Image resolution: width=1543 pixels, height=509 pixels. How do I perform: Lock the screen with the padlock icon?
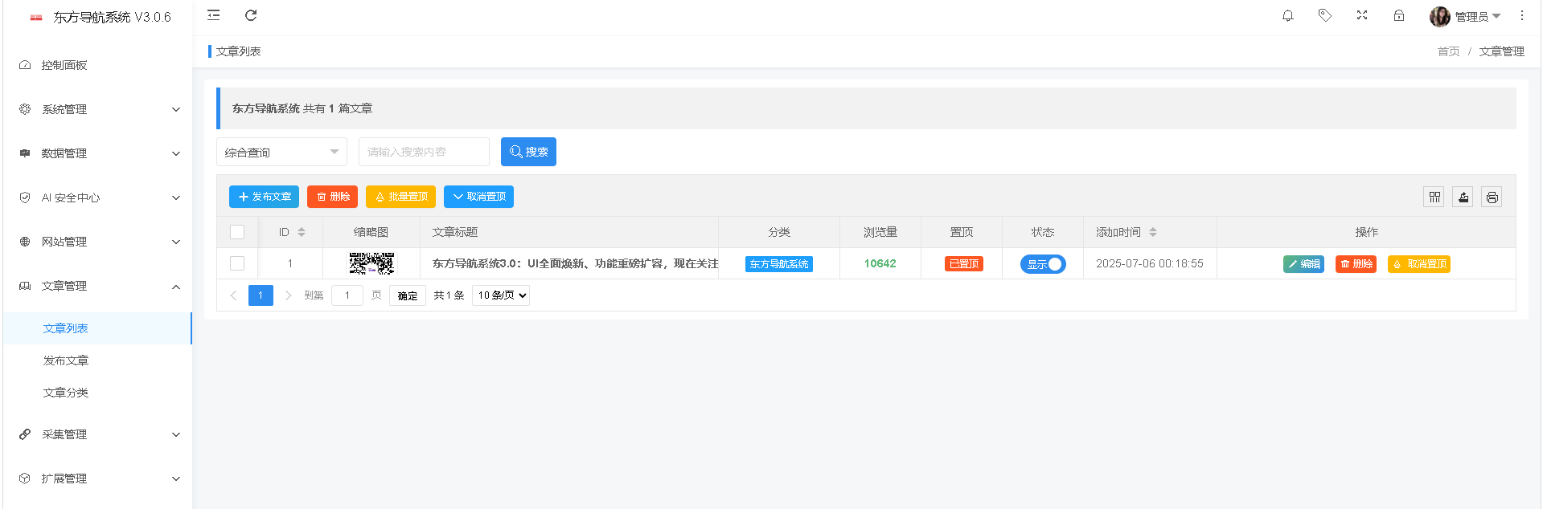1398,15
